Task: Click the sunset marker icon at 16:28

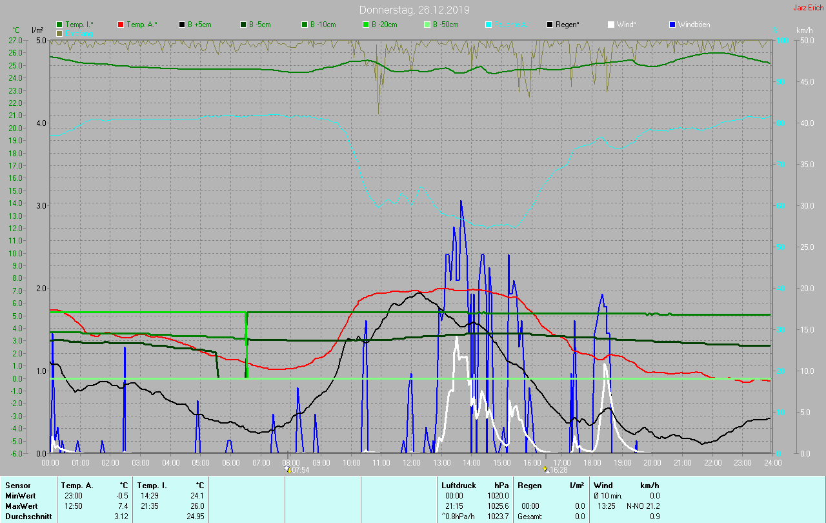Action: tap(545, 469)
